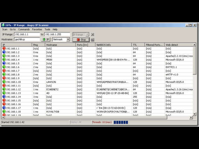The image size is (199, 149).
Task: Click the blue scan progress bar
Action: (121, 122)
